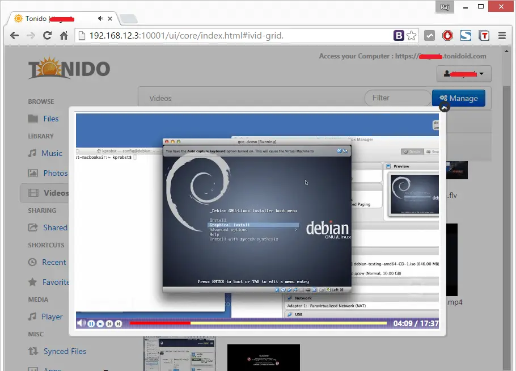Seek on the video progress bar

(x=259, y=323)
